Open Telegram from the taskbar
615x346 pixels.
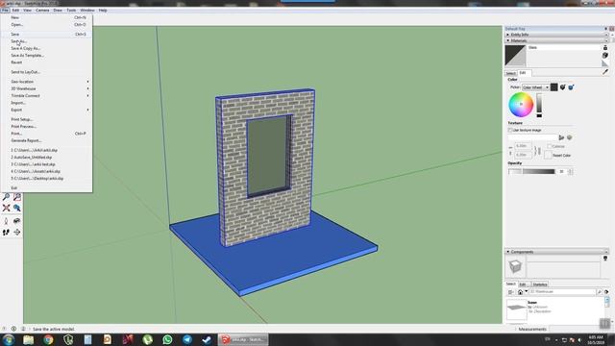187,339
